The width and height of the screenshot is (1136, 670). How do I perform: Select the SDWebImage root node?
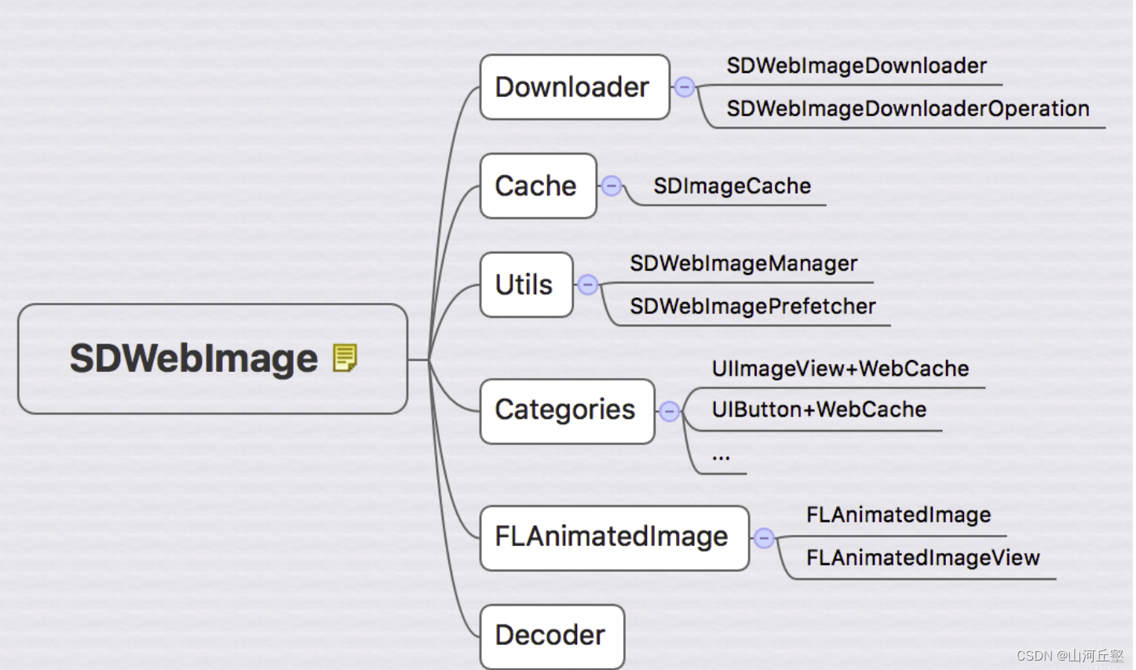(213, 359)
